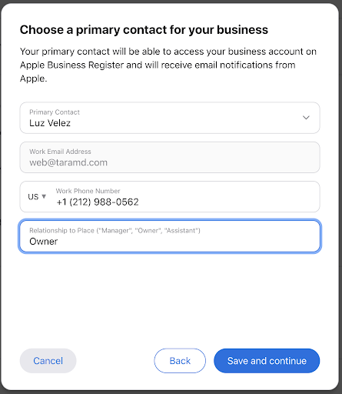
Task: Click Save and continue
Action: [267, 361]
